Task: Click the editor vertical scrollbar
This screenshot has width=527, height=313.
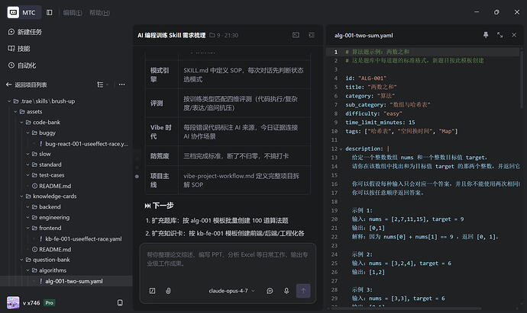Action: pyautogui.click(x=522, y=78)
